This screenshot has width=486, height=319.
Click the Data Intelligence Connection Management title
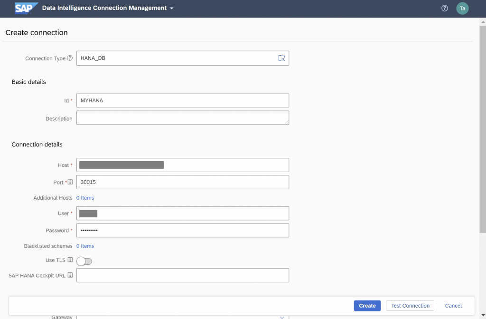tap(104, 8)
